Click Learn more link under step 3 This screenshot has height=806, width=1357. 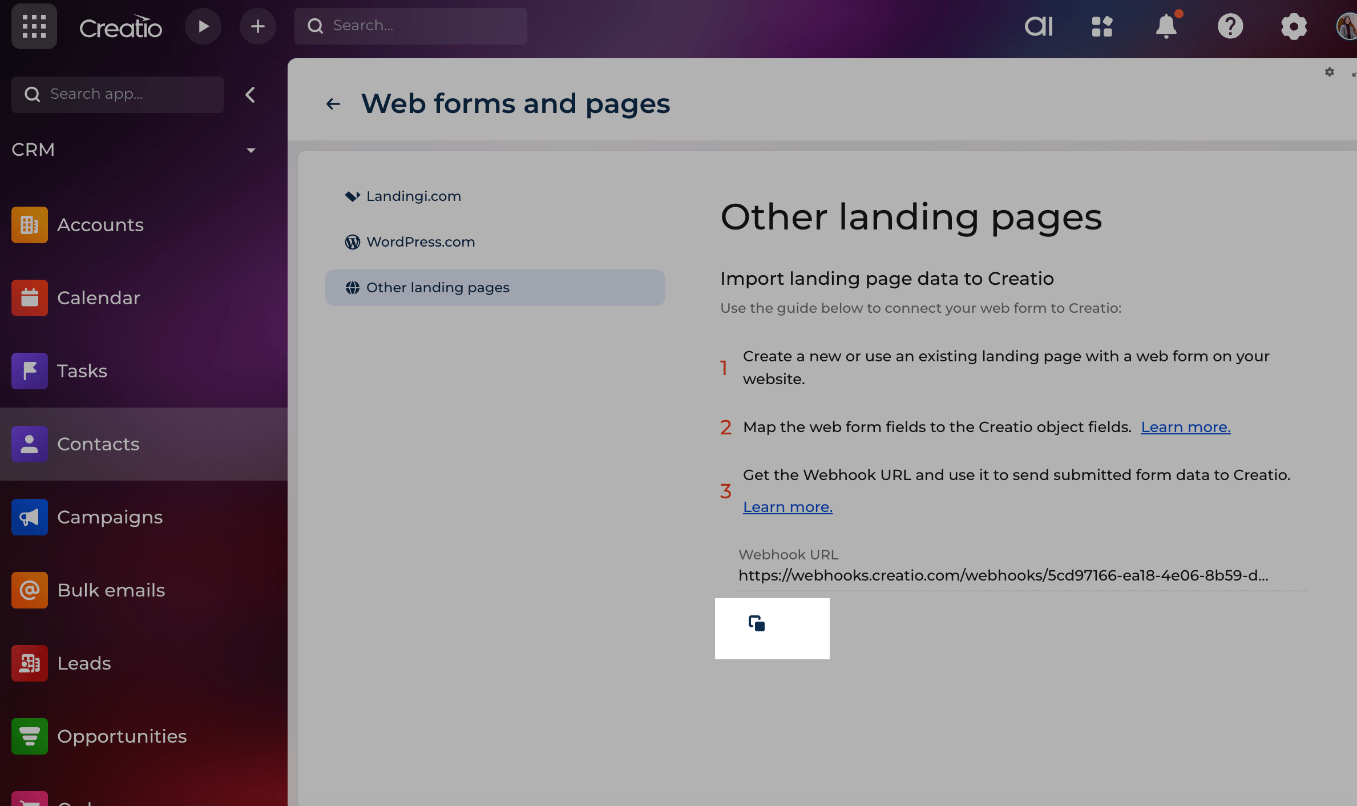click(787, 507)
